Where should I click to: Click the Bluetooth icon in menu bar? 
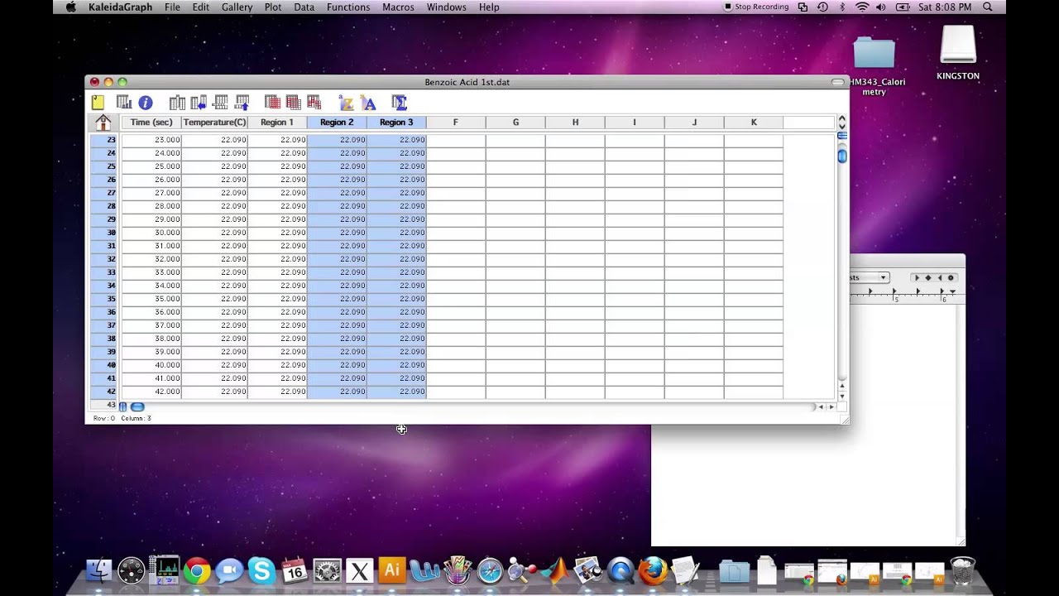click(842, 7)
